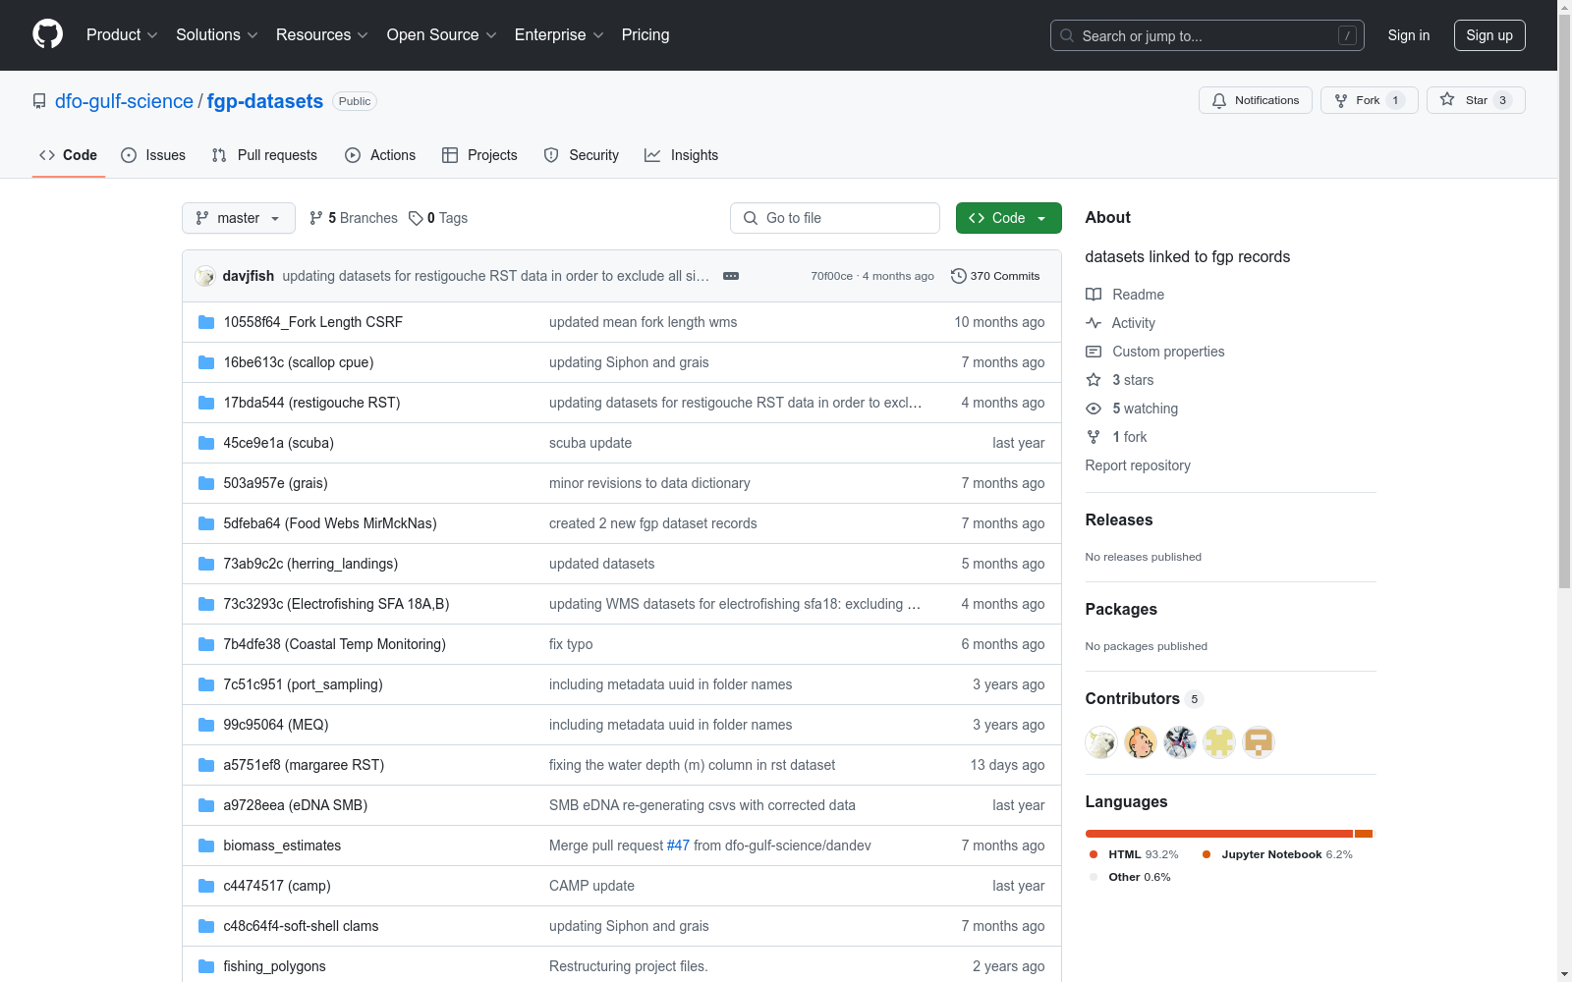Open the a5751ef8 (margaree RST) folder

coord(304,765)
